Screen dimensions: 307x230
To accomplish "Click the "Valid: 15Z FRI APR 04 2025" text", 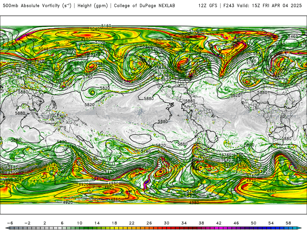I will (x=269, y=6).
